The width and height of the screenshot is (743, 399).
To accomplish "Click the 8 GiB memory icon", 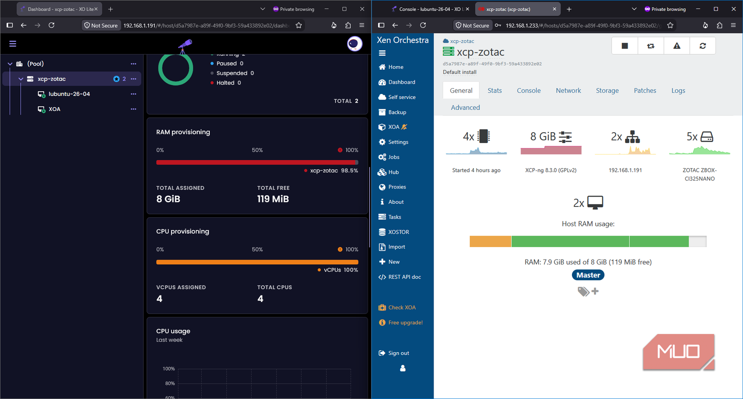I will click(x=565, y=137).
